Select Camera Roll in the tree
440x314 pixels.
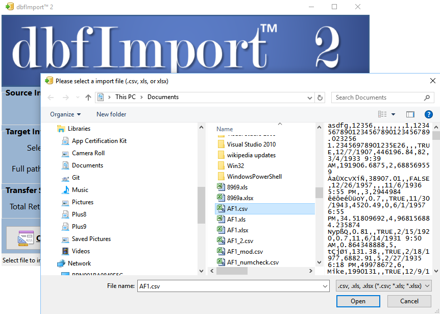tap(88, 153)
